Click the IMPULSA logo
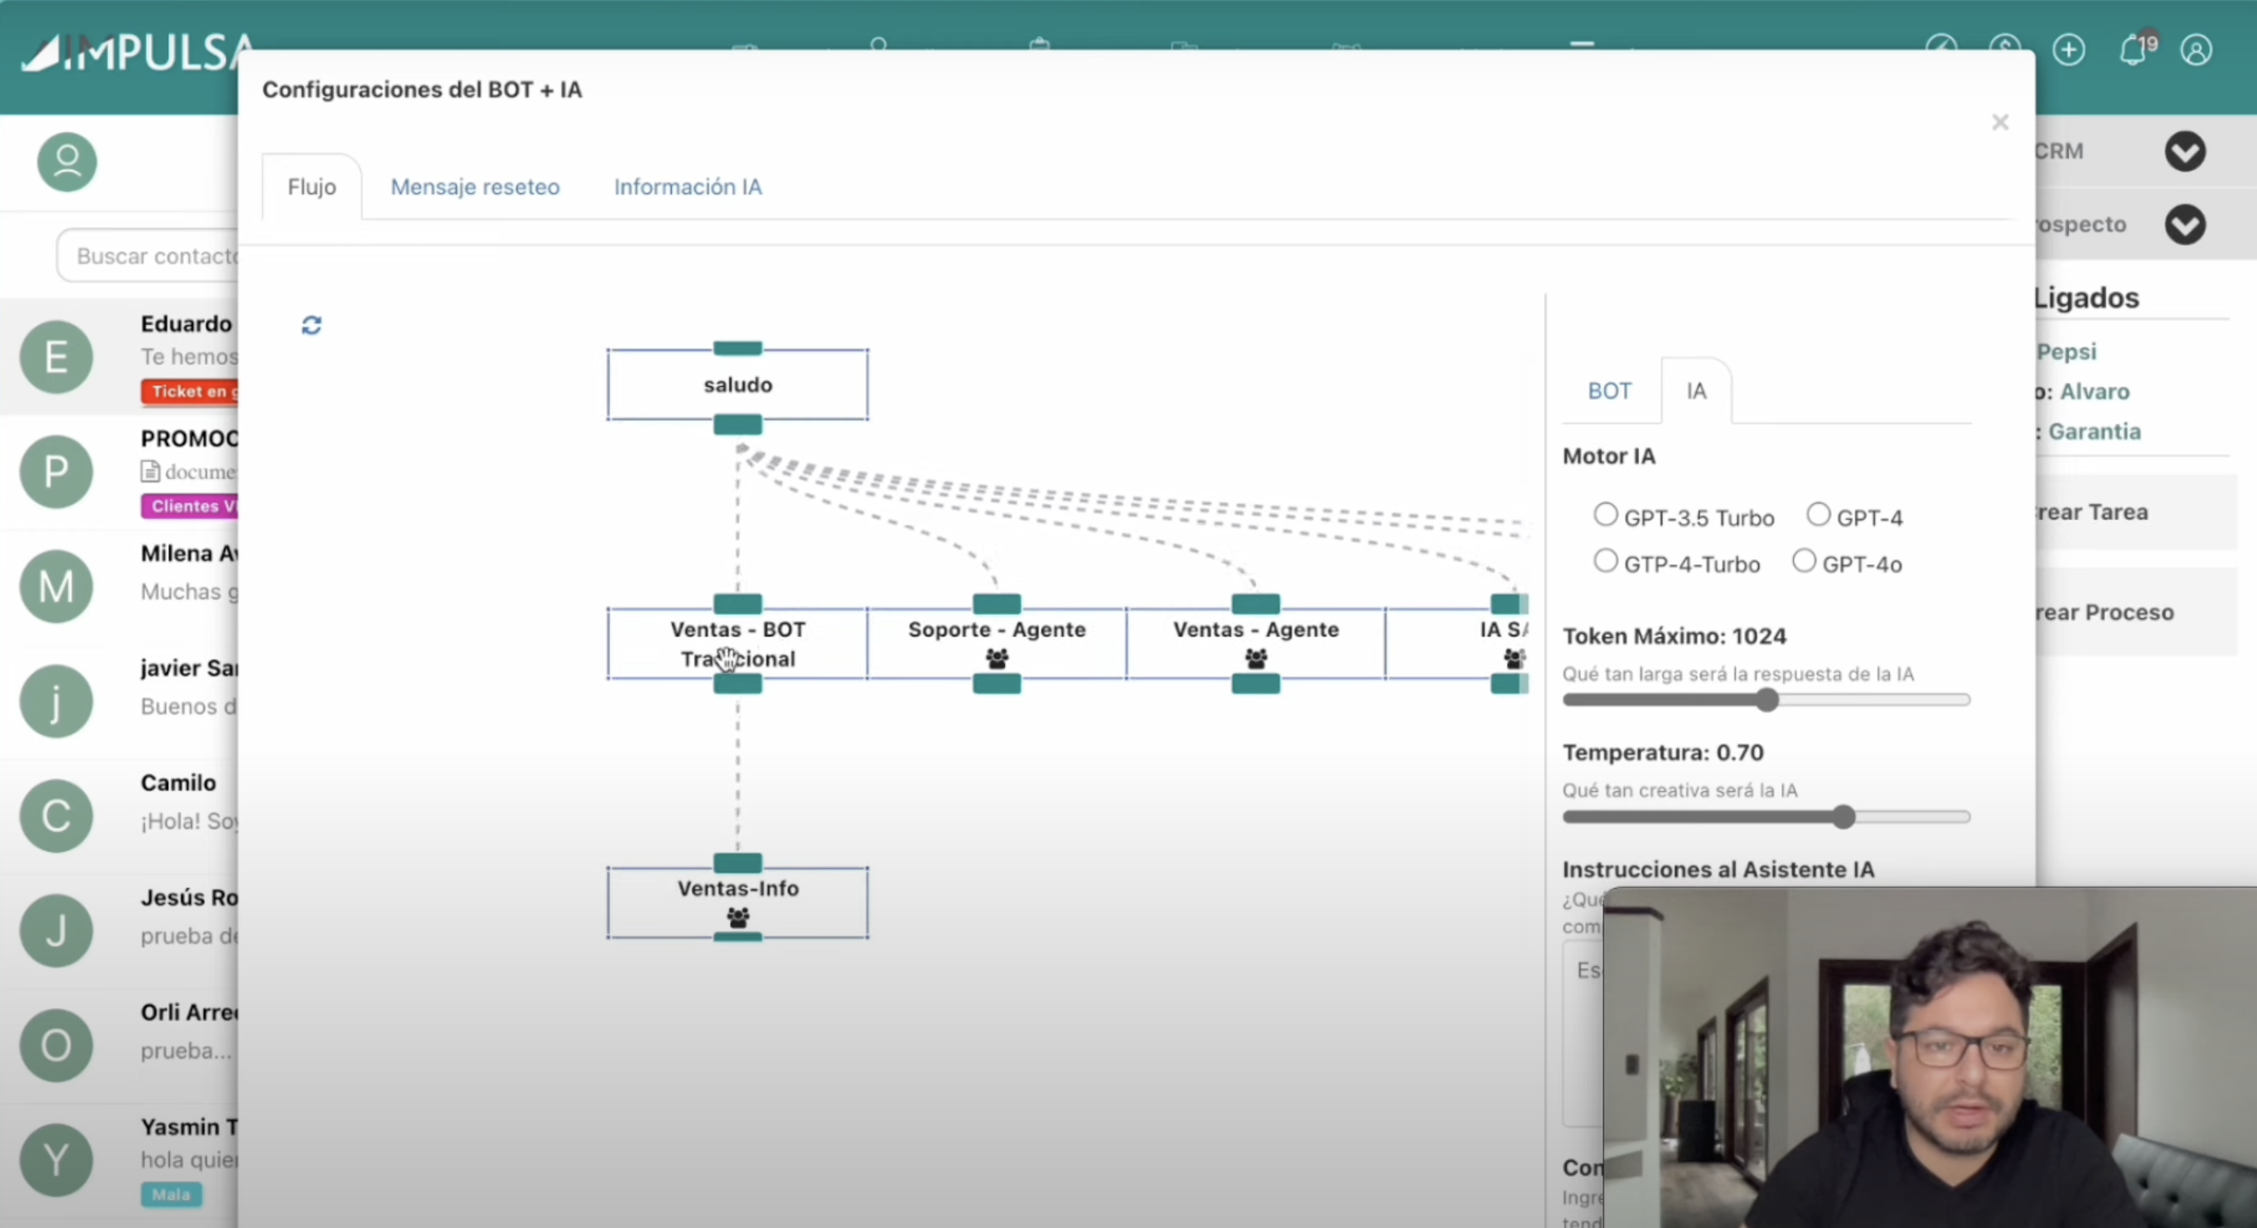2257x1228 pixels. 138,52
